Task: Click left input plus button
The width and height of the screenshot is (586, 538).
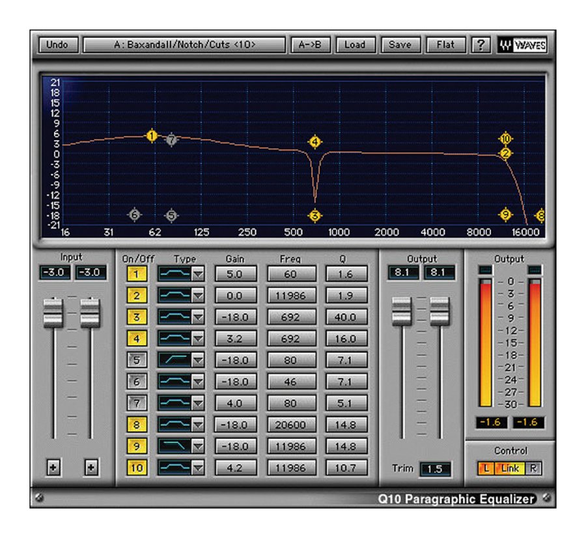Action: [x=53, y=468]
